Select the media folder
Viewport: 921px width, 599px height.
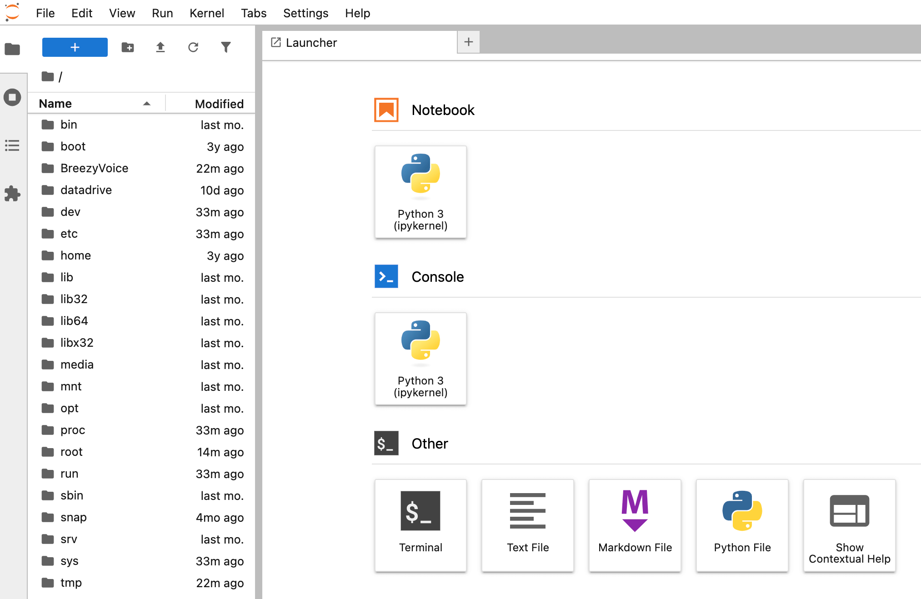[x=142, y=364]
